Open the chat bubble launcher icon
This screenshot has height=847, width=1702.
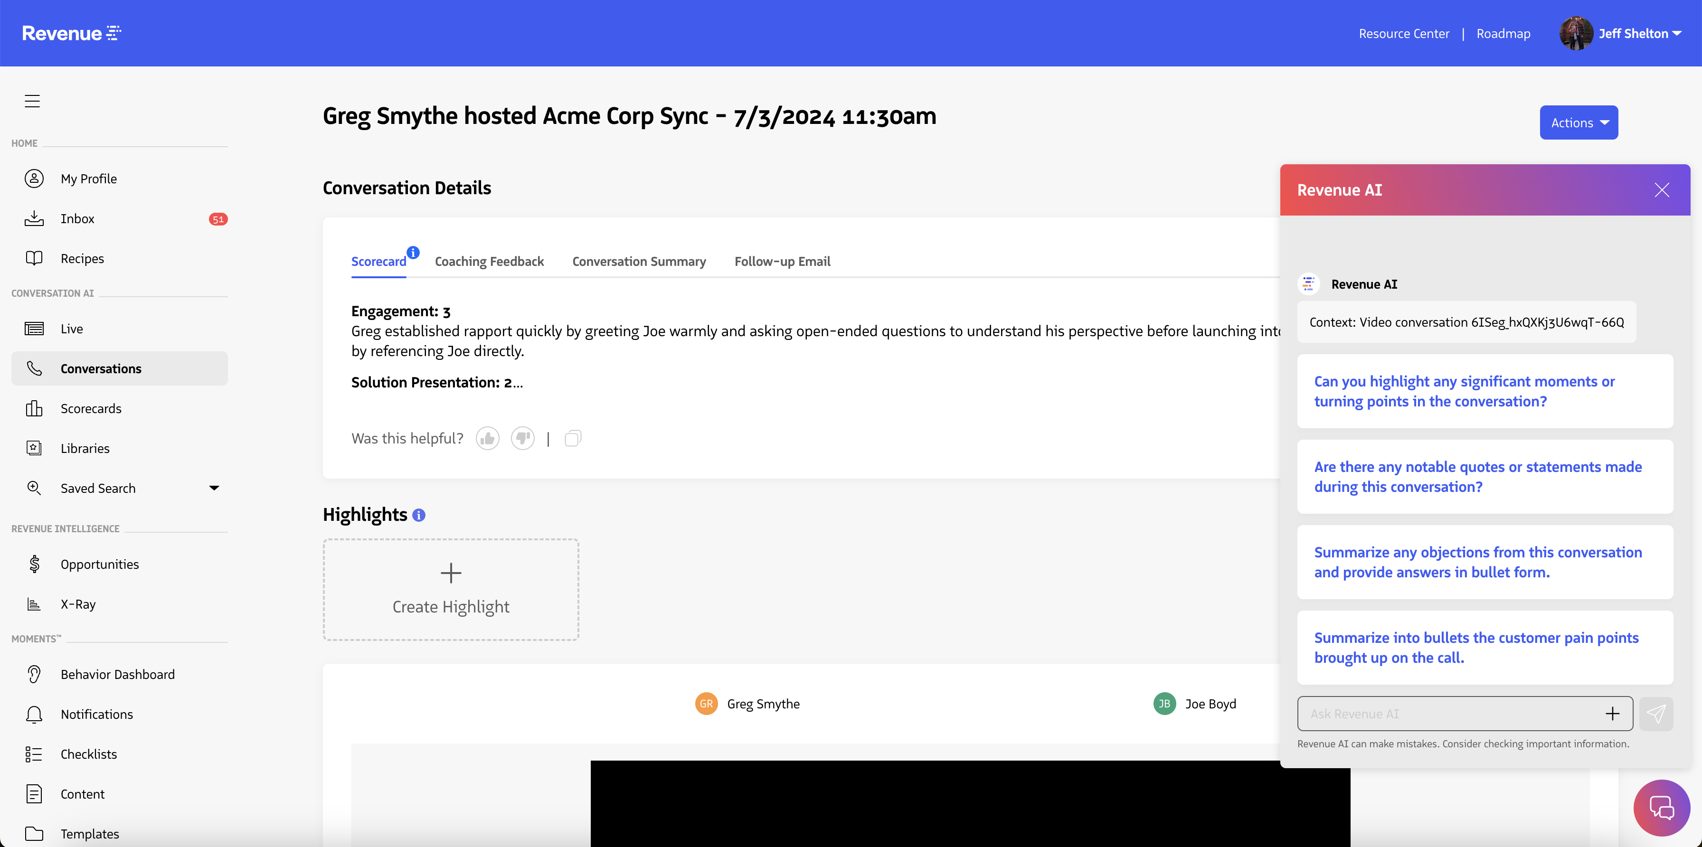pyautogui.click(x=1661, y=808)
